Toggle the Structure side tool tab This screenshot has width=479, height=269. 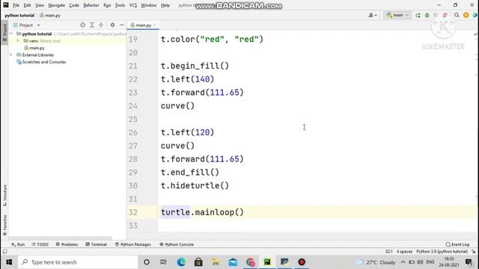click(x=4, y=195)
